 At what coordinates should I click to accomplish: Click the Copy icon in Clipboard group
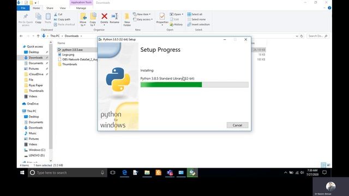click(x=38, y=16)
